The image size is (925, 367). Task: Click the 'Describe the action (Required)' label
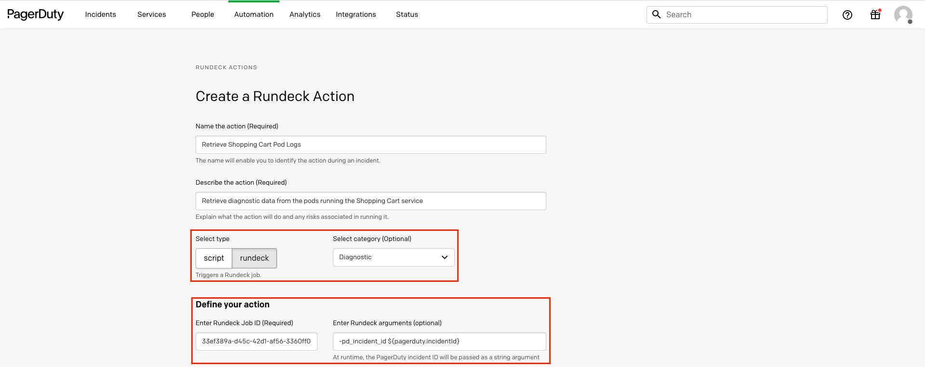pyautogui.click(x=241, y=183)
